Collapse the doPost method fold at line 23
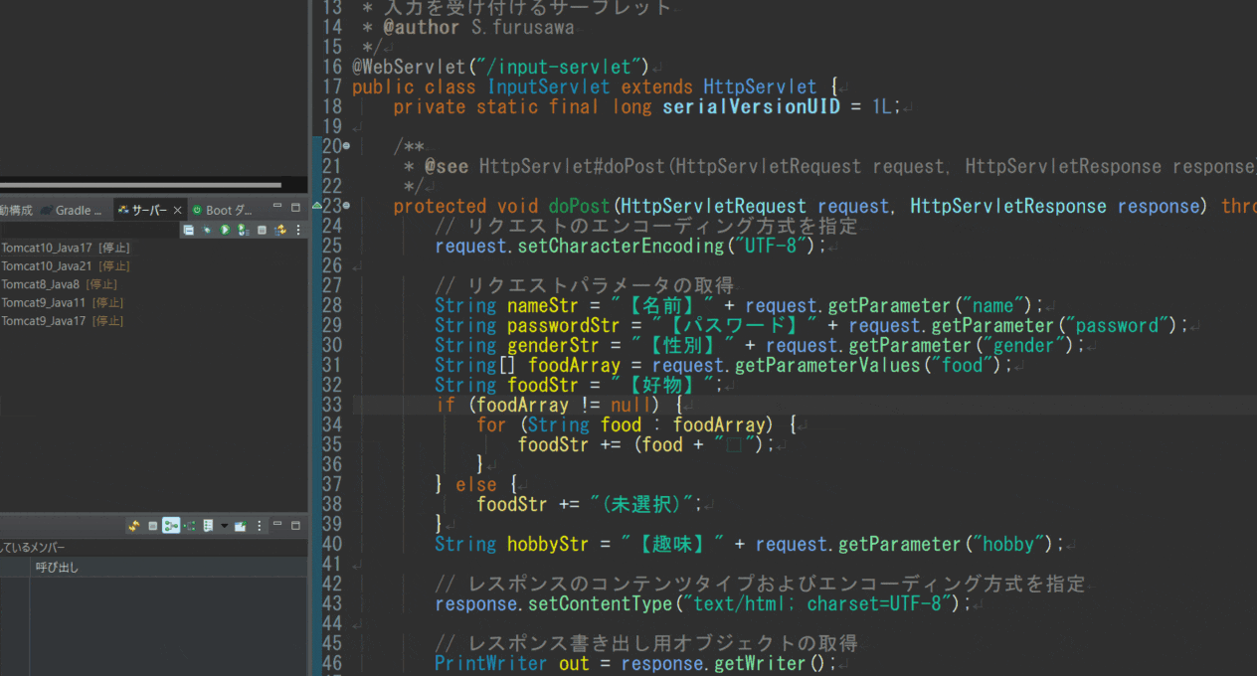The image size is (1257, 676). 346,207
